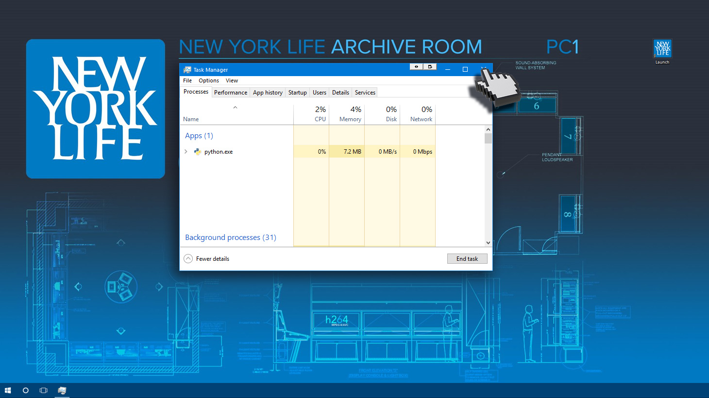Click the title bar button beside double-arrow

[430, 67]
